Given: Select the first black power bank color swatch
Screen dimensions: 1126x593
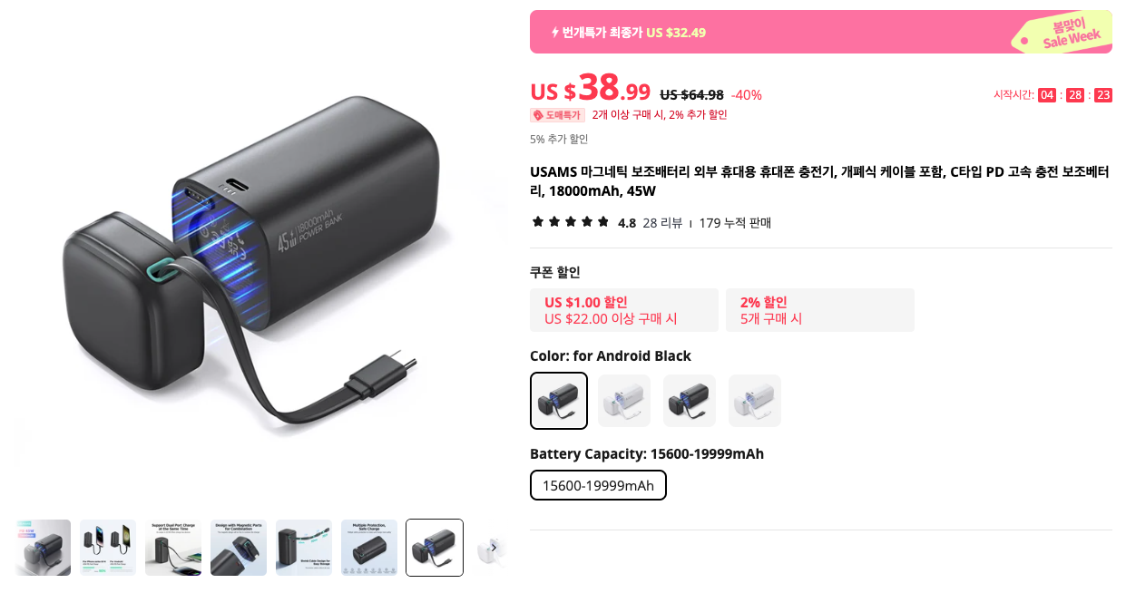Looking at the screenshot, I should [x=559, y=401].
